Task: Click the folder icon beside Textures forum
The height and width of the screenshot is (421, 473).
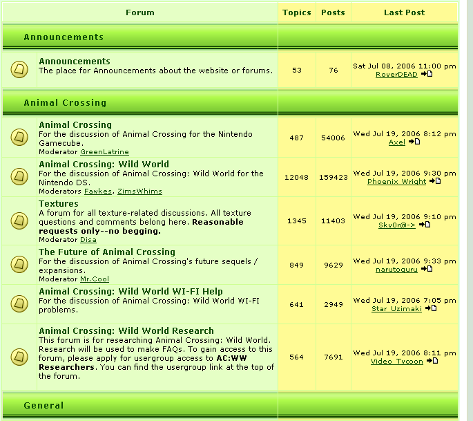Action: click(x=19, y=221)
